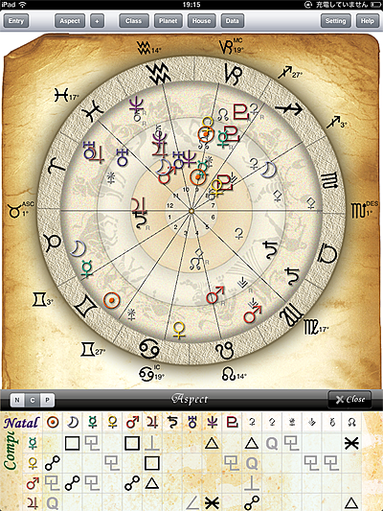Tap the Venus row icon under Compi
Viewport: 383px width, 511px height.
tap(33, 463)
